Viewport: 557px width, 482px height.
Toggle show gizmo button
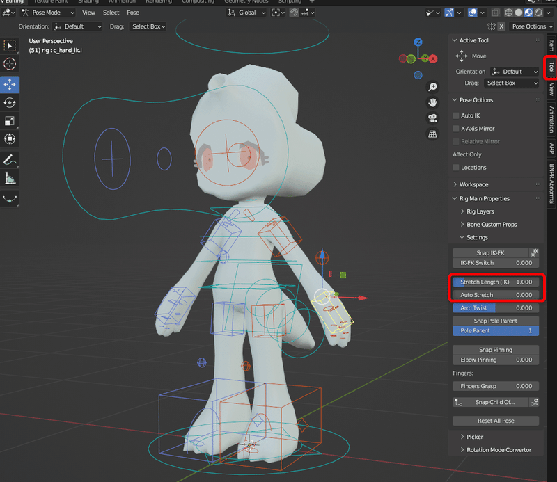point(449,13)
